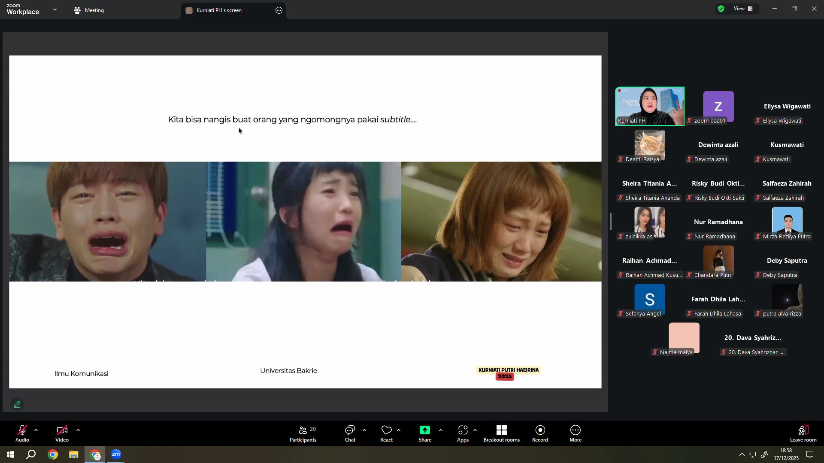Open the Chat panel
824x463 pixels.
click(350, 433)
